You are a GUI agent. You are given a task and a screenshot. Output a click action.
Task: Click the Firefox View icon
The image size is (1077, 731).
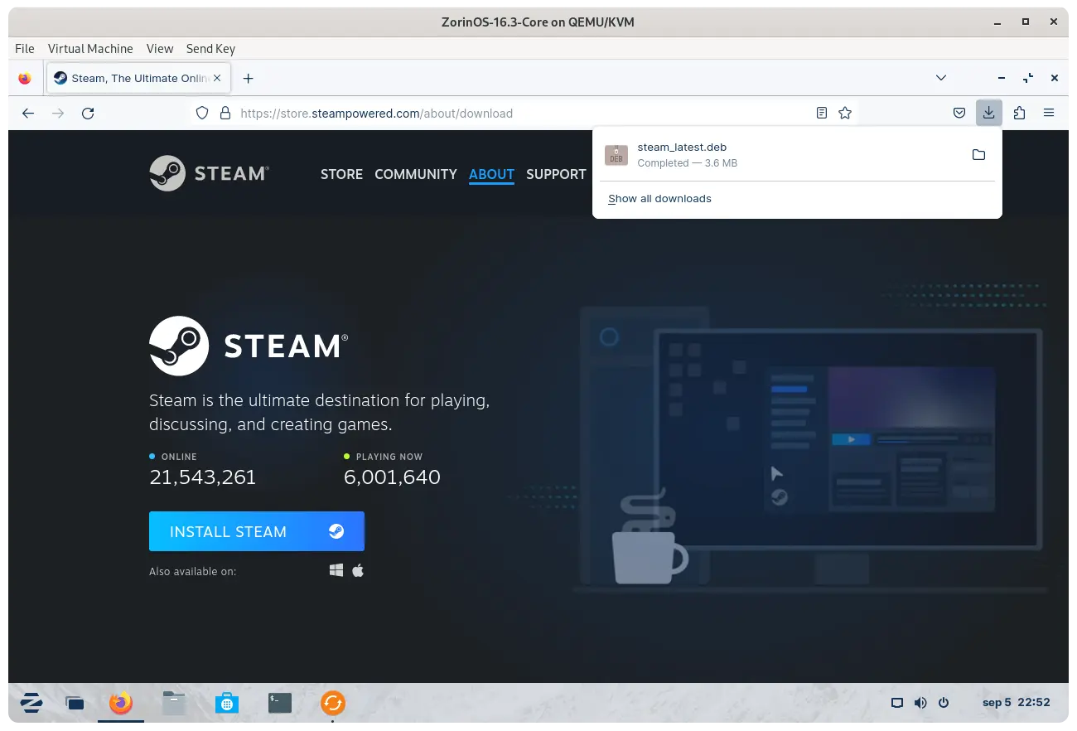25,78
